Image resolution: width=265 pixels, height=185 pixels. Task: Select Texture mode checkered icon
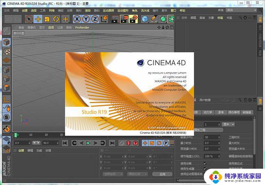(x=7, y=51)
